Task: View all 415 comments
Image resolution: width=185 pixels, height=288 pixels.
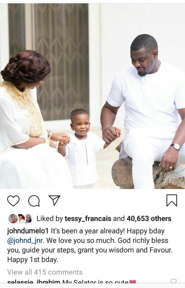Action: [45, 272]
